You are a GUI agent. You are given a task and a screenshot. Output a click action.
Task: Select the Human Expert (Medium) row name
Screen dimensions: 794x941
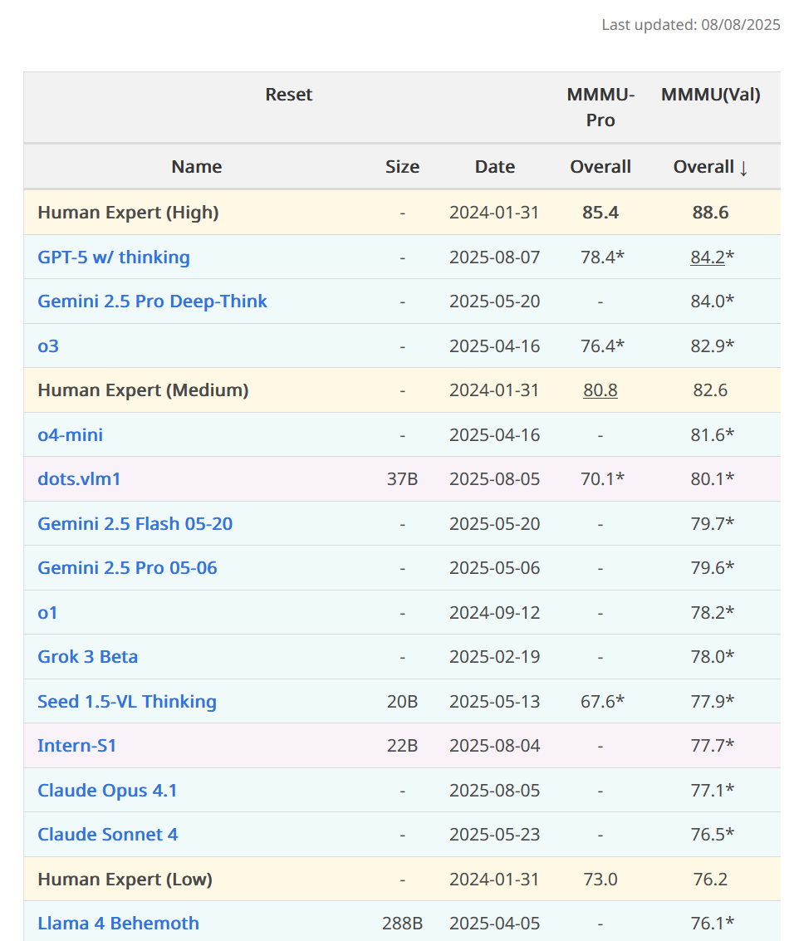point(144,390)
